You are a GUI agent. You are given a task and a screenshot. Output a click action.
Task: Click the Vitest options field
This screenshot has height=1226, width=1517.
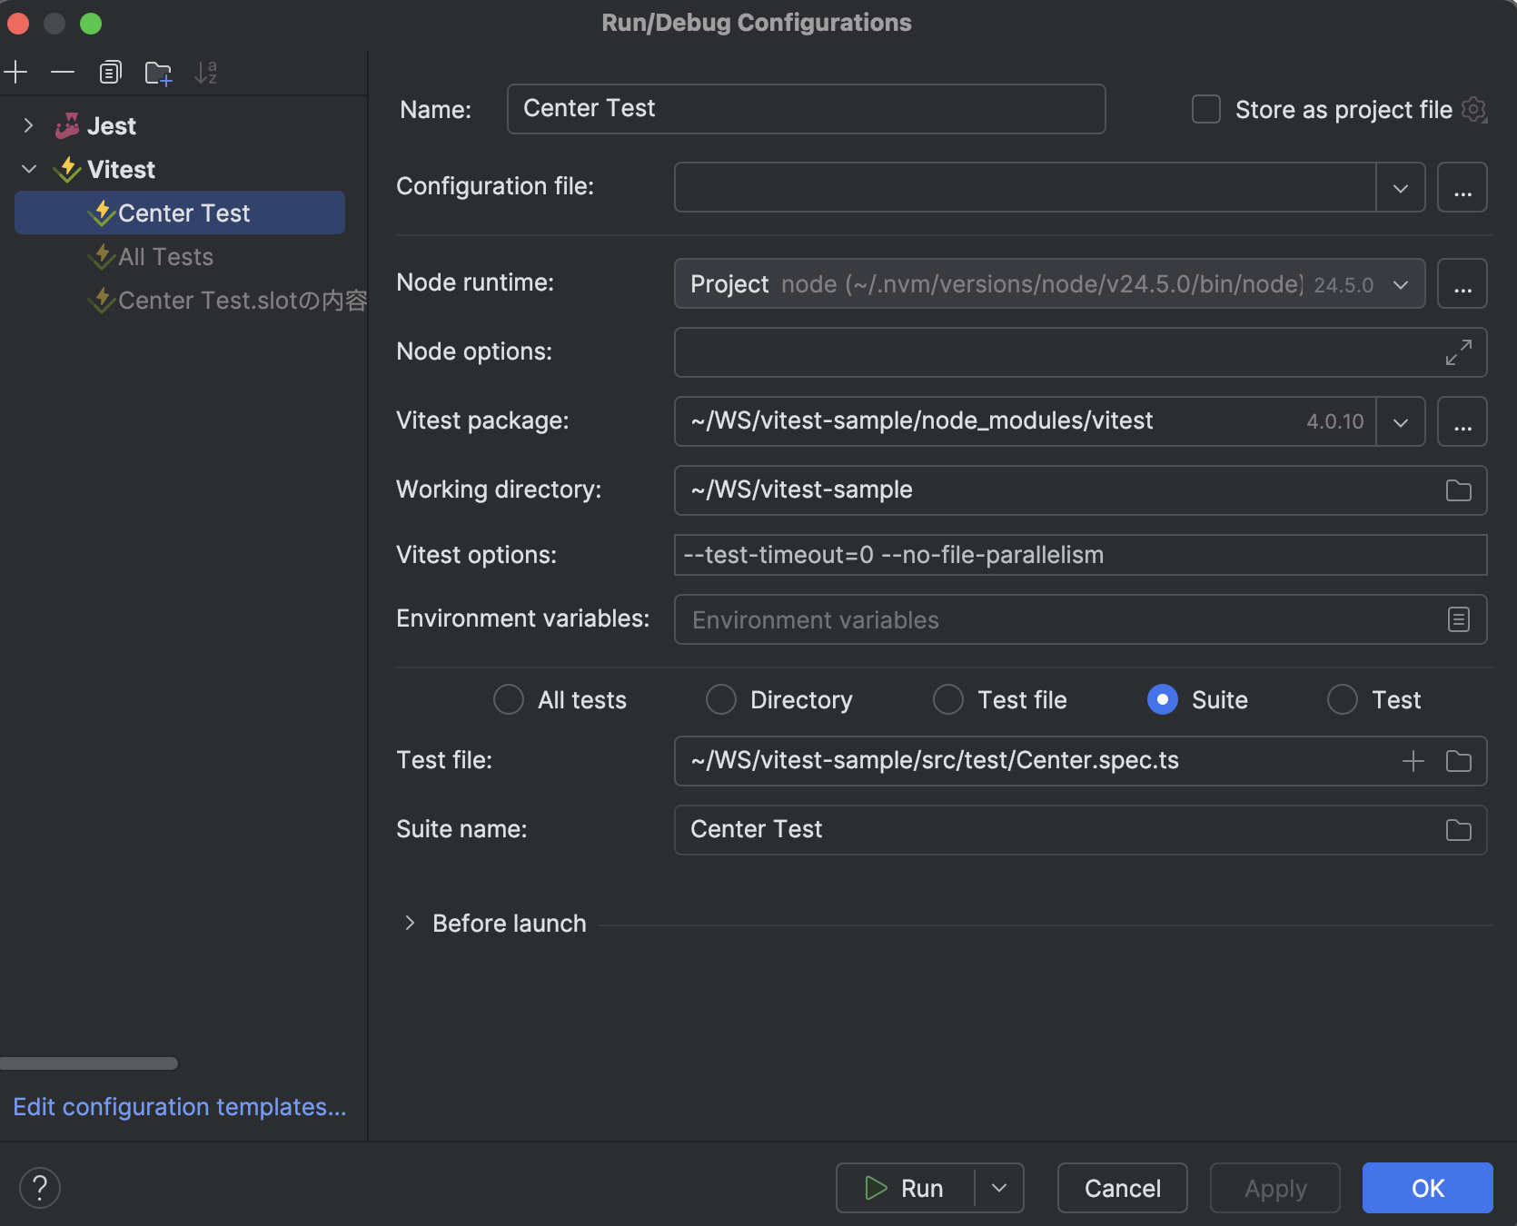pyautogui.click(x=1081, y=555)
